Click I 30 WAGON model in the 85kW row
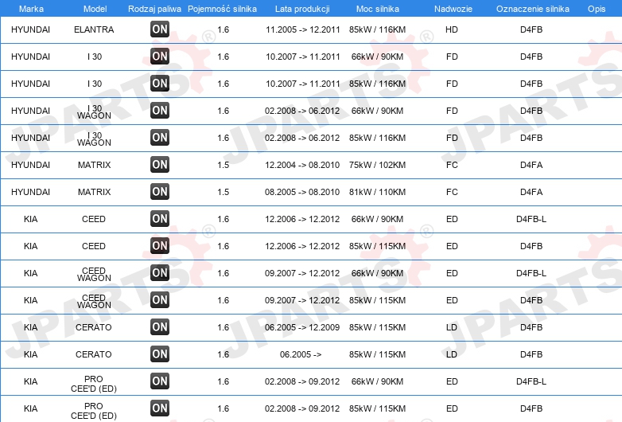Image resolution: width=622 pixels, height=422 pixels. click(x=94, y=139)
